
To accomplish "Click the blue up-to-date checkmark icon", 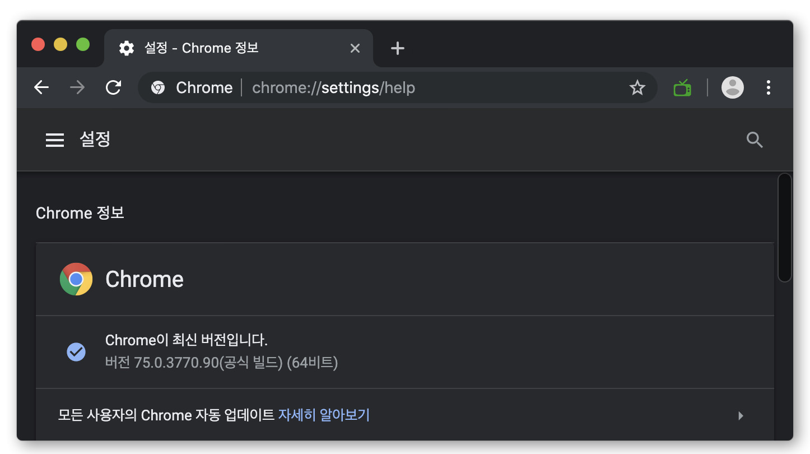I will (76, 352).
